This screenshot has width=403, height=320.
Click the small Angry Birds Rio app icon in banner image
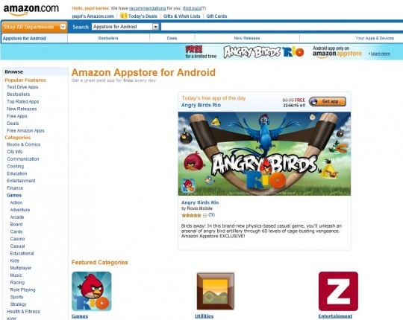pyautogui.click(x=188, y=185)
